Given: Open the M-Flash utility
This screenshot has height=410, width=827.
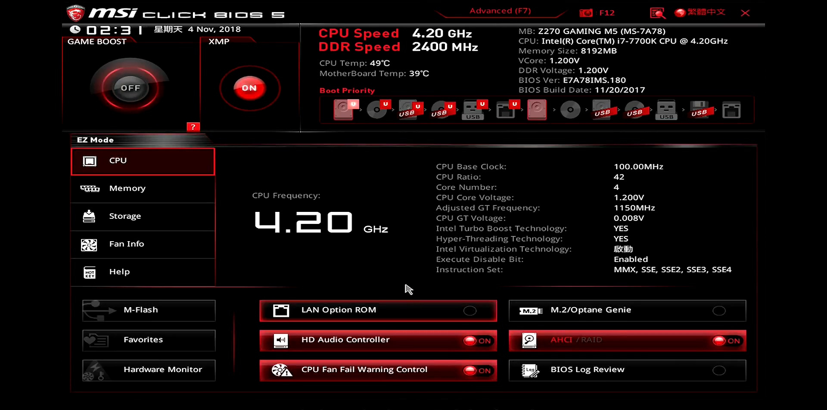Looking at the screenshot, I should (x=149, y=310).
